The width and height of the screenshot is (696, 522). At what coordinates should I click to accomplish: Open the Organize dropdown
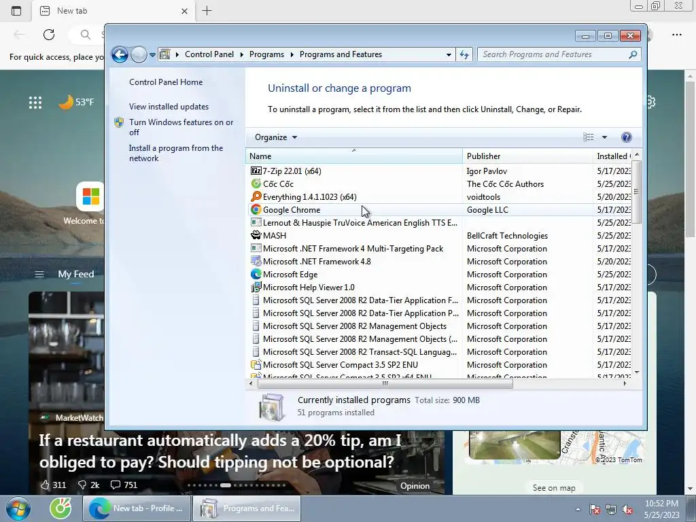tap(276, 137)
